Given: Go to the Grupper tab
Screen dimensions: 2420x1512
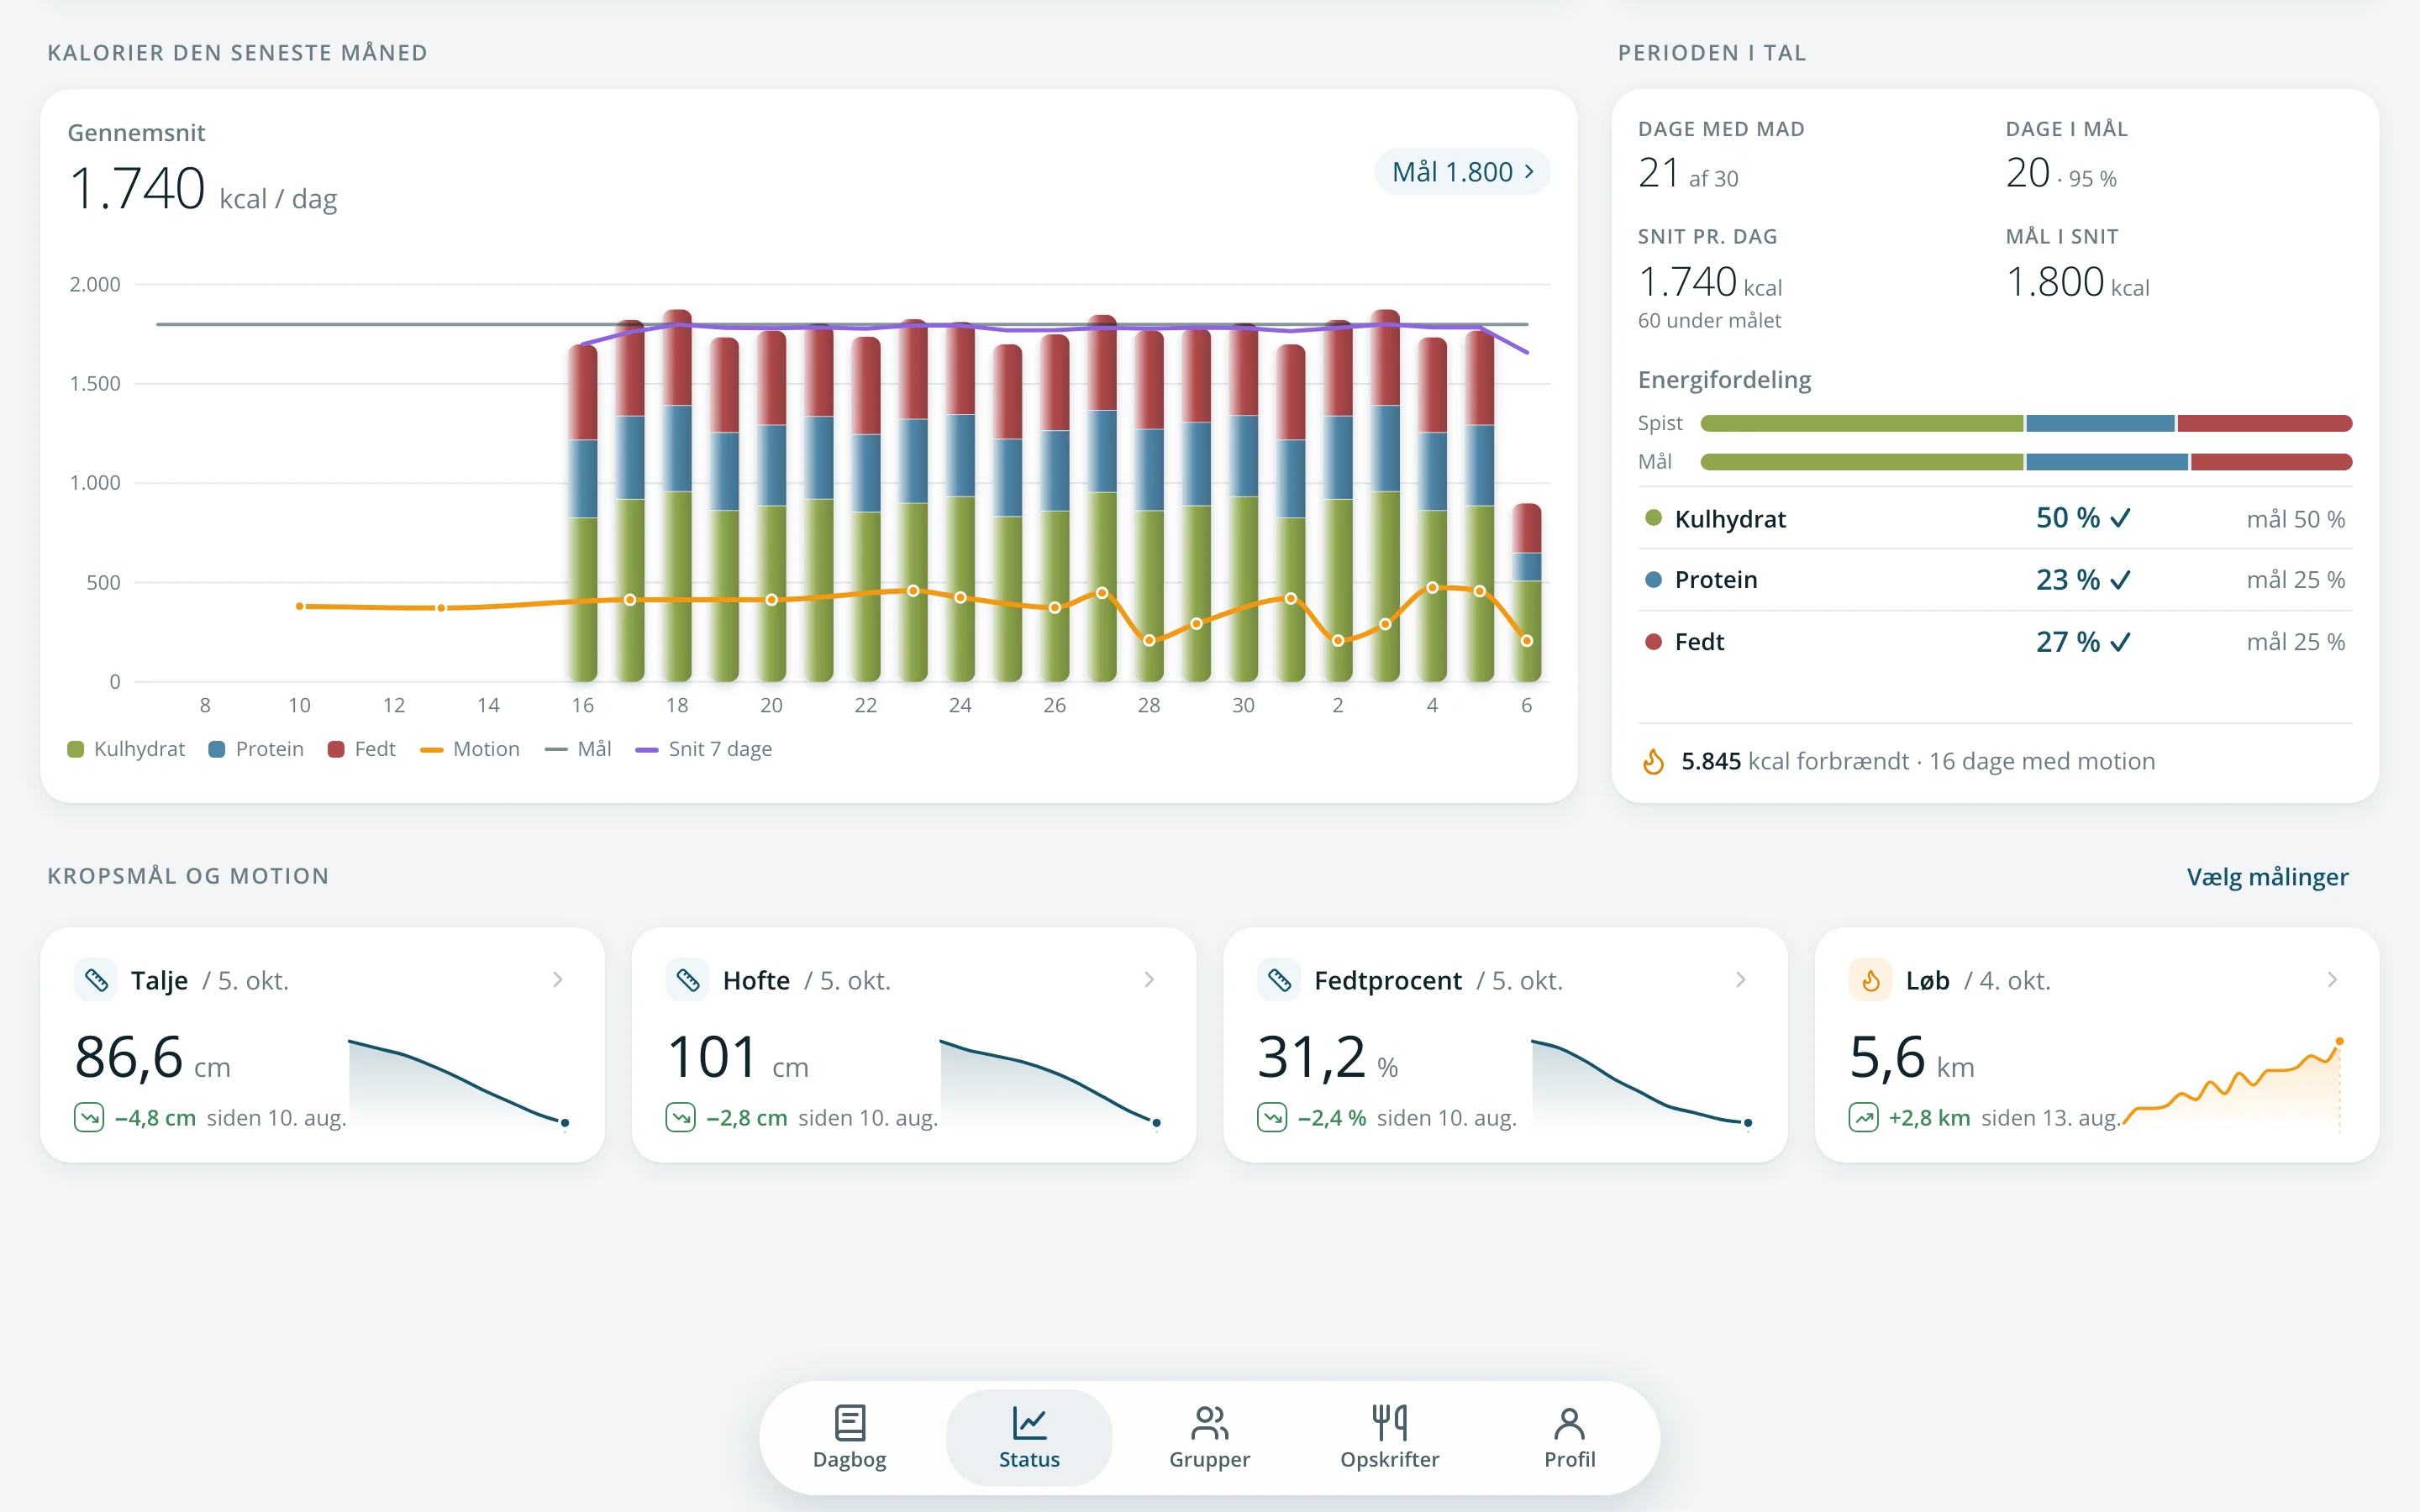Looking at the screenshot, I should tap(1209, 1437).
